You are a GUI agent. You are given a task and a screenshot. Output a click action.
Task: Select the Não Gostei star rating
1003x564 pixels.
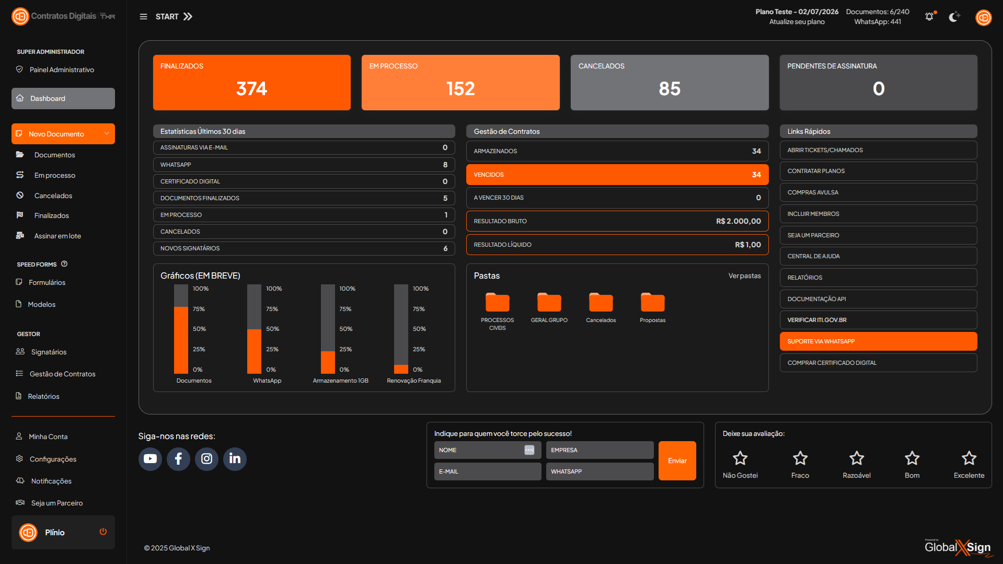[x=740, y=459]
